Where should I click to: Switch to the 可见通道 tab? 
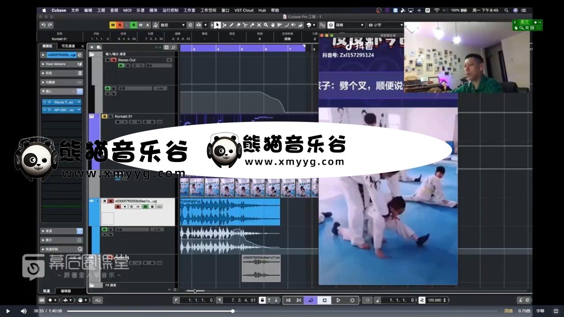(x=68, y=46)
